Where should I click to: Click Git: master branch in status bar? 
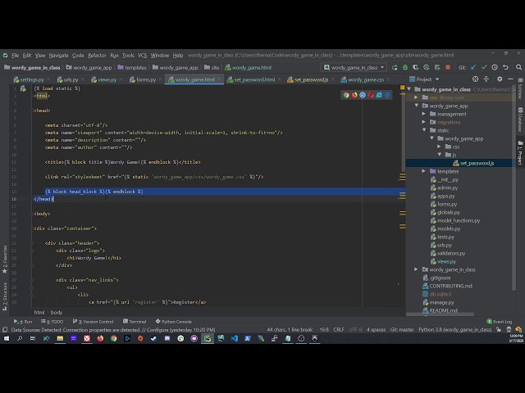pos(402,330)
